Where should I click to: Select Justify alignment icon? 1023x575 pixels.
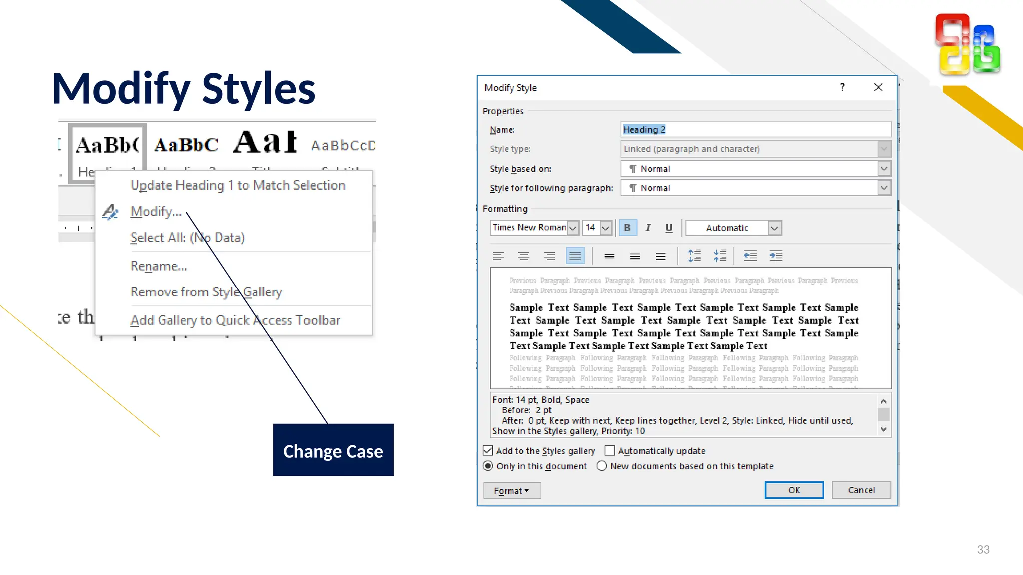[x=575, y=256]
